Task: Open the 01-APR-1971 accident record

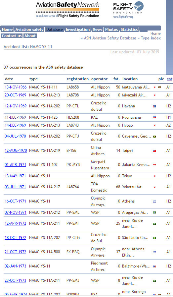Action: (15, 165)
